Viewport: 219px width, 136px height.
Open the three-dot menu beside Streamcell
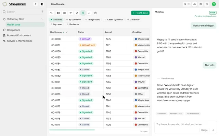pyautogui.click(x=36, y=4)
